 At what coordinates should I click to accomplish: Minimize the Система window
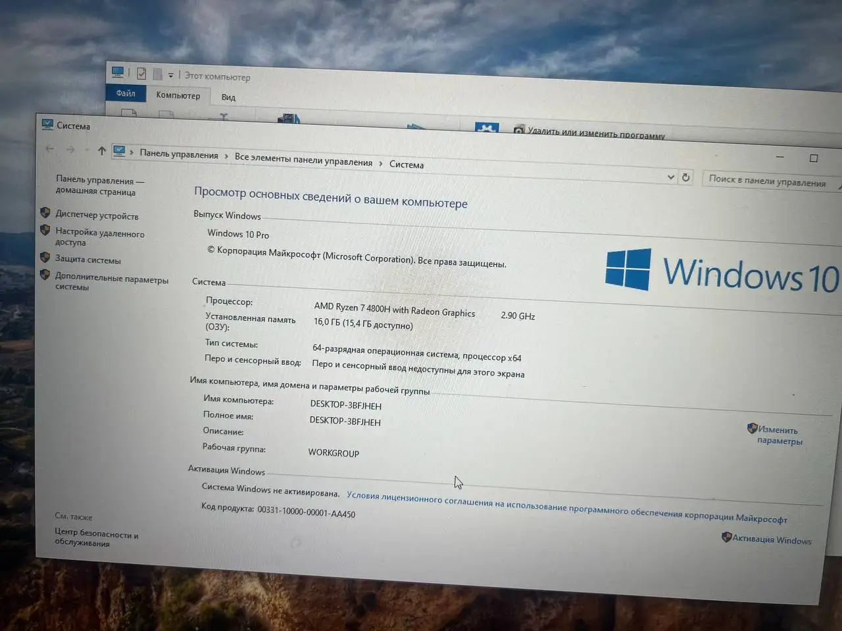[780, 156]
